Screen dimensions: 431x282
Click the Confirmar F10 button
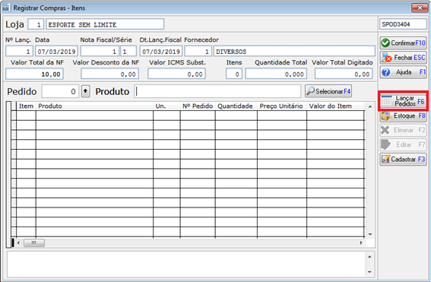tap(403, 43)
